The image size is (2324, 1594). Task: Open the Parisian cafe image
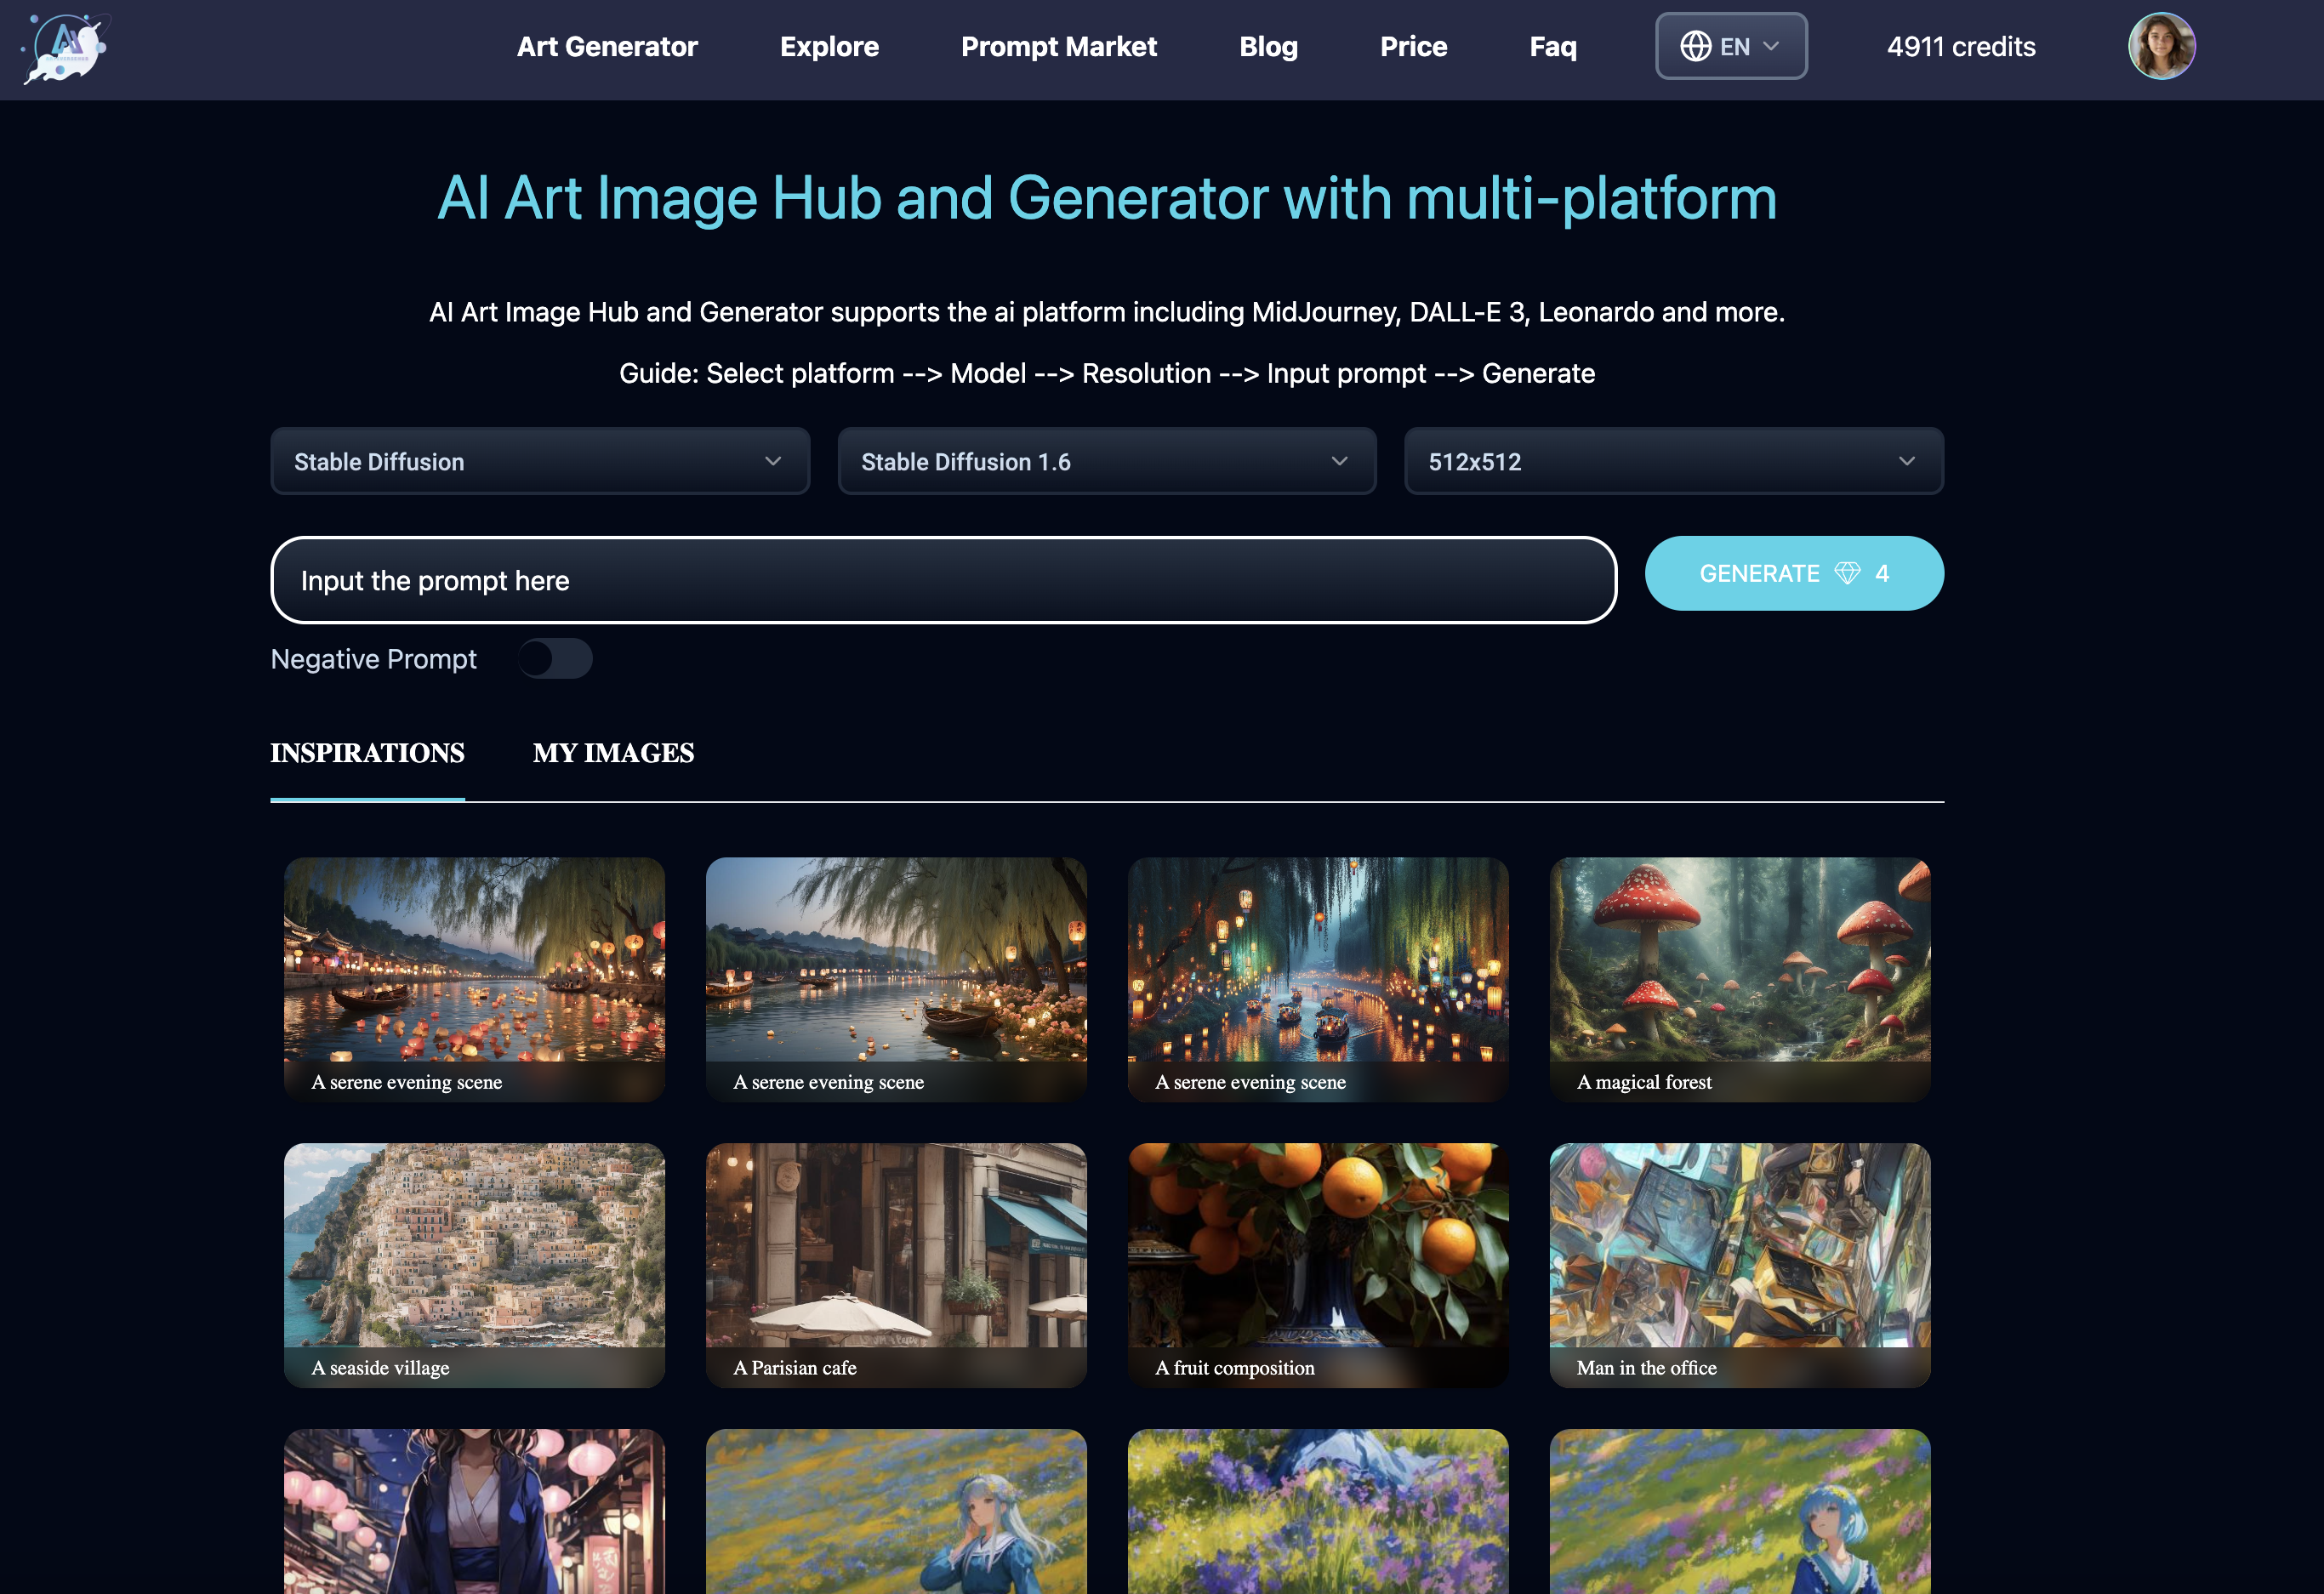pos(896,1265)
